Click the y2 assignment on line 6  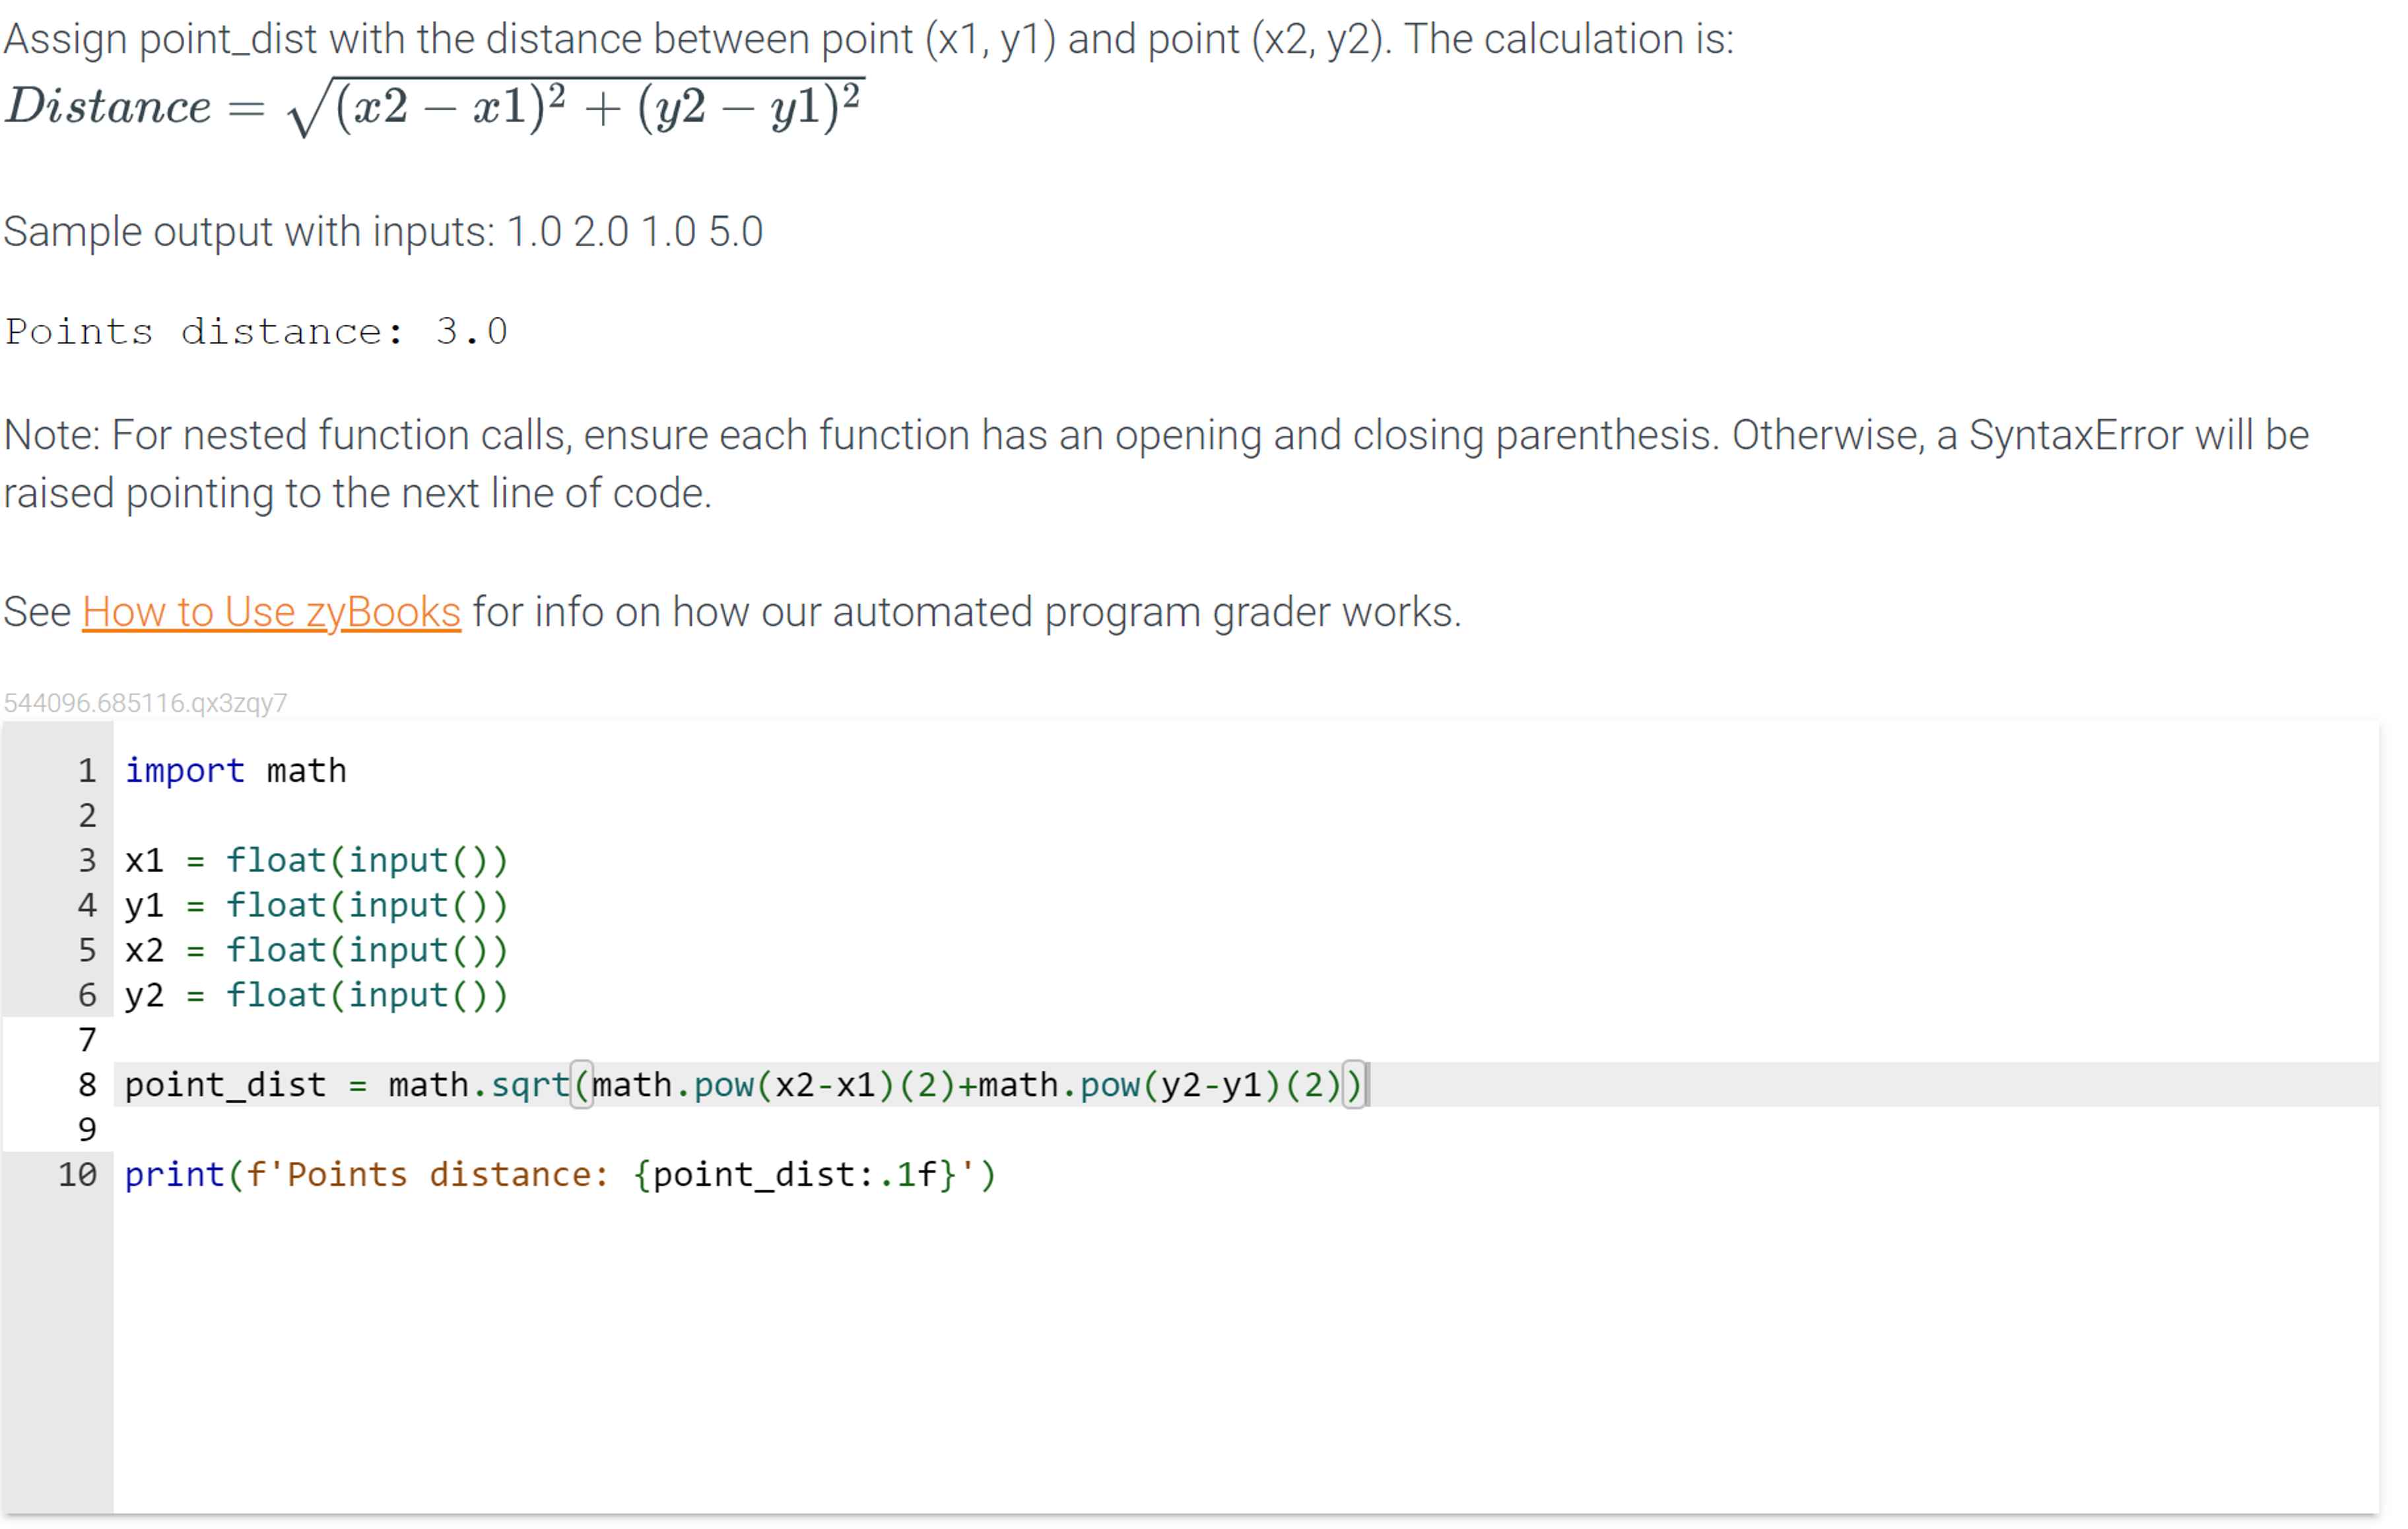point(315,995)
